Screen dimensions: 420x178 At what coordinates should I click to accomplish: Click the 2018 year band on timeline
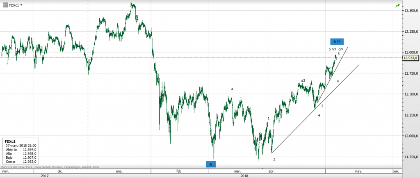tap(244, 176)
